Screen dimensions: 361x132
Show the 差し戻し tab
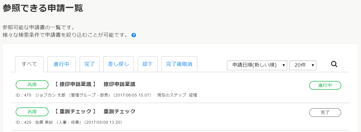coord(119,64)
